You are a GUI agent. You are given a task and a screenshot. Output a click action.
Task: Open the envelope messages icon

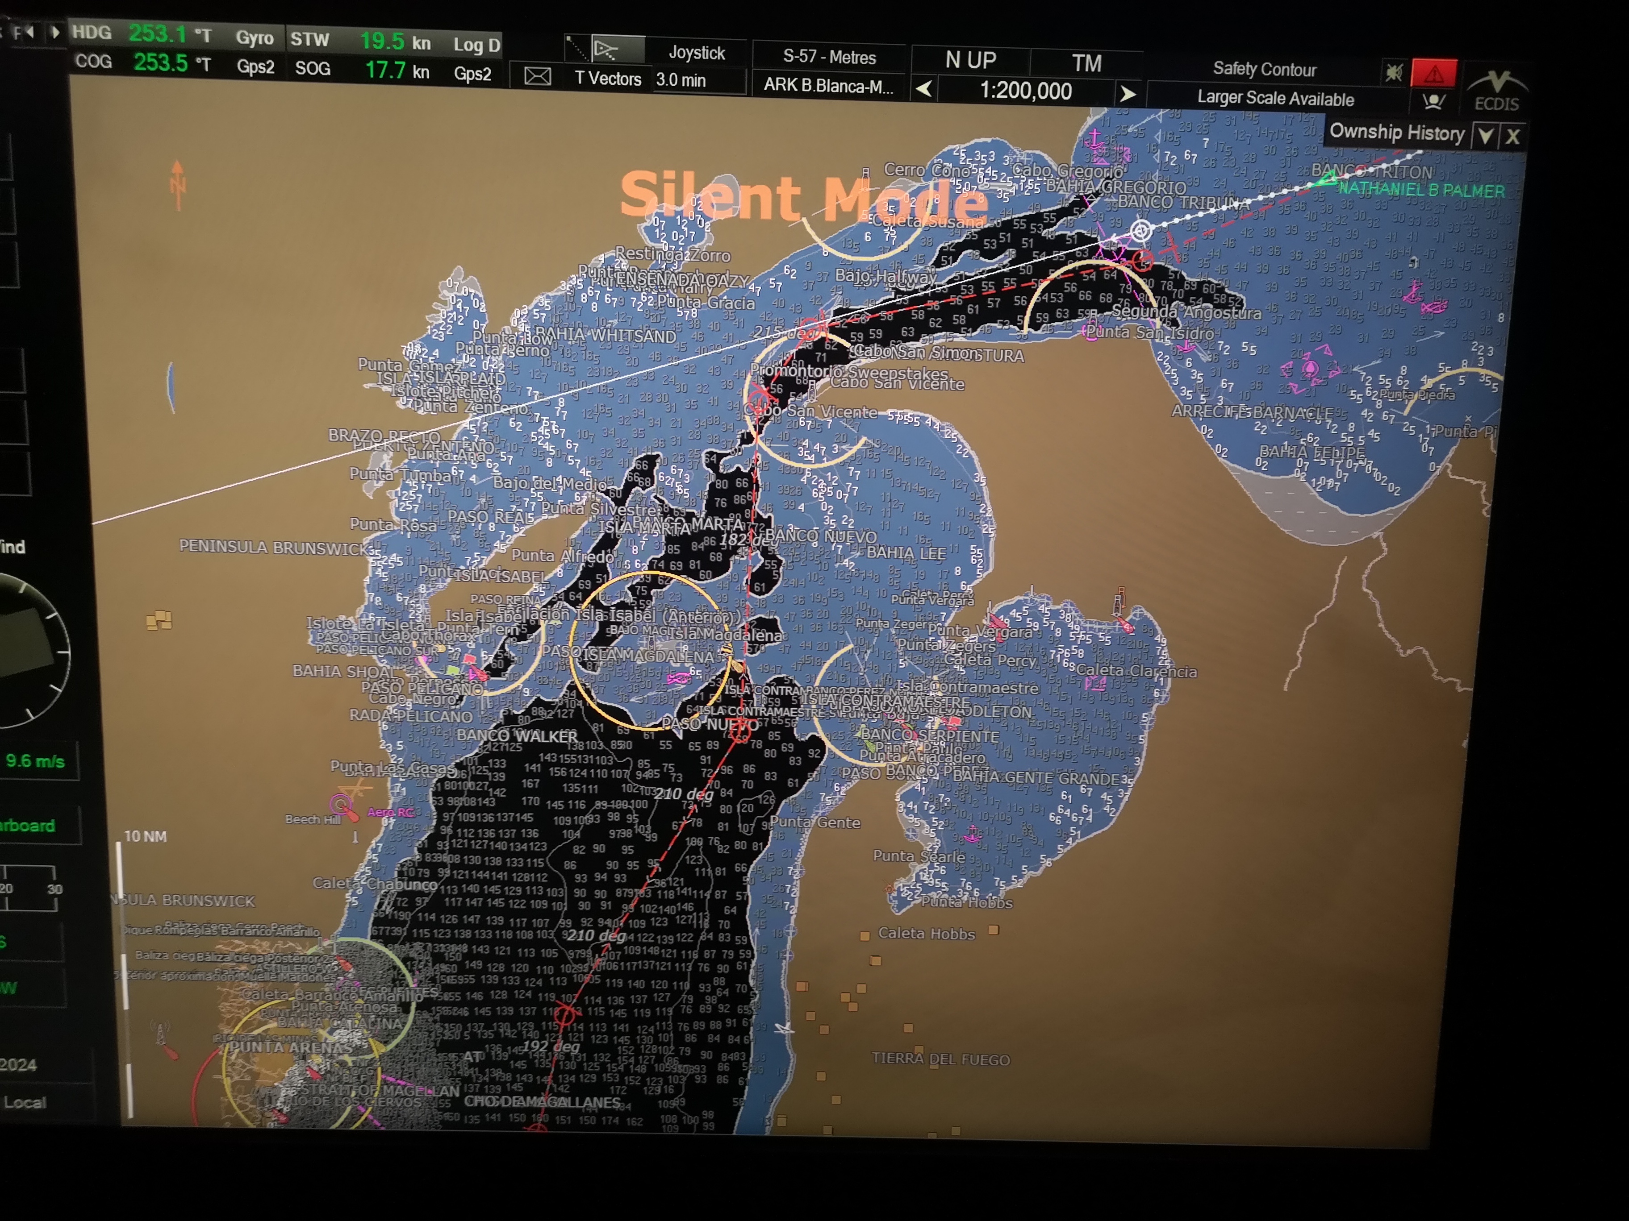[537, 77]
